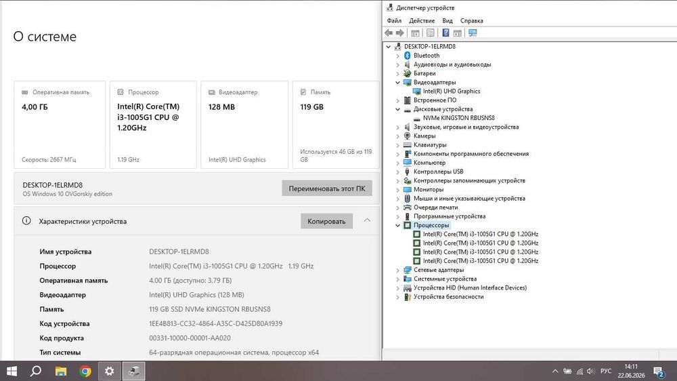This screenshot has width=677, height=381.
Task: Scan for hardware changes via the monitor icon
Action: click(473, 33)
